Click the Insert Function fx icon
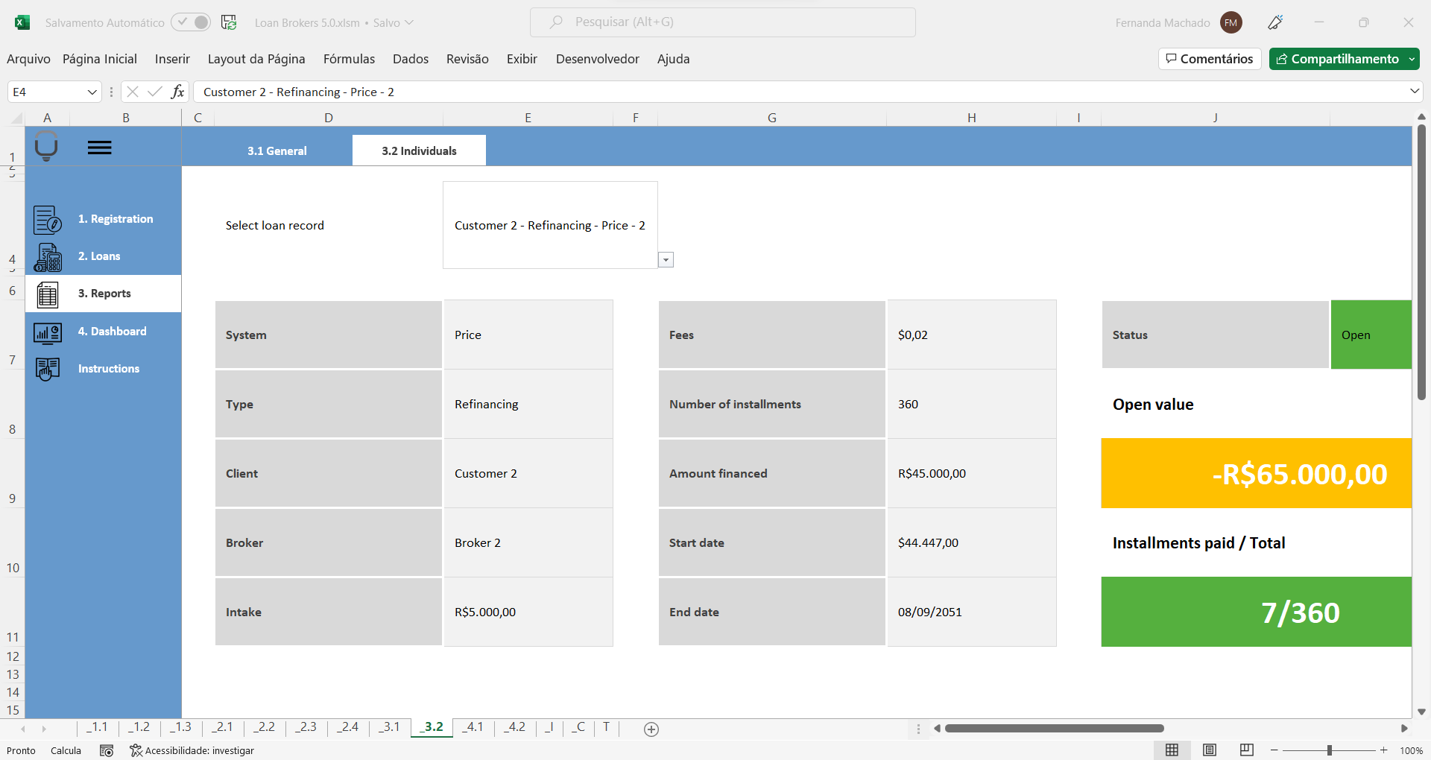 click(178, 92)
